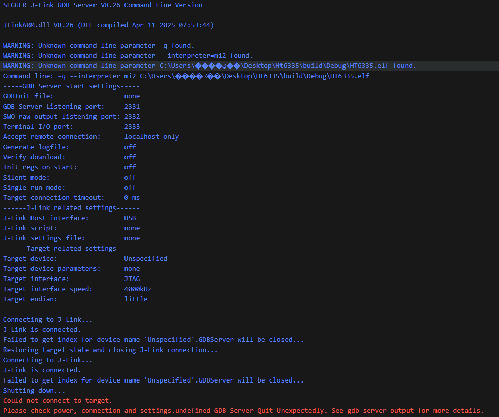Click the GDB Server start settings header

71,86
